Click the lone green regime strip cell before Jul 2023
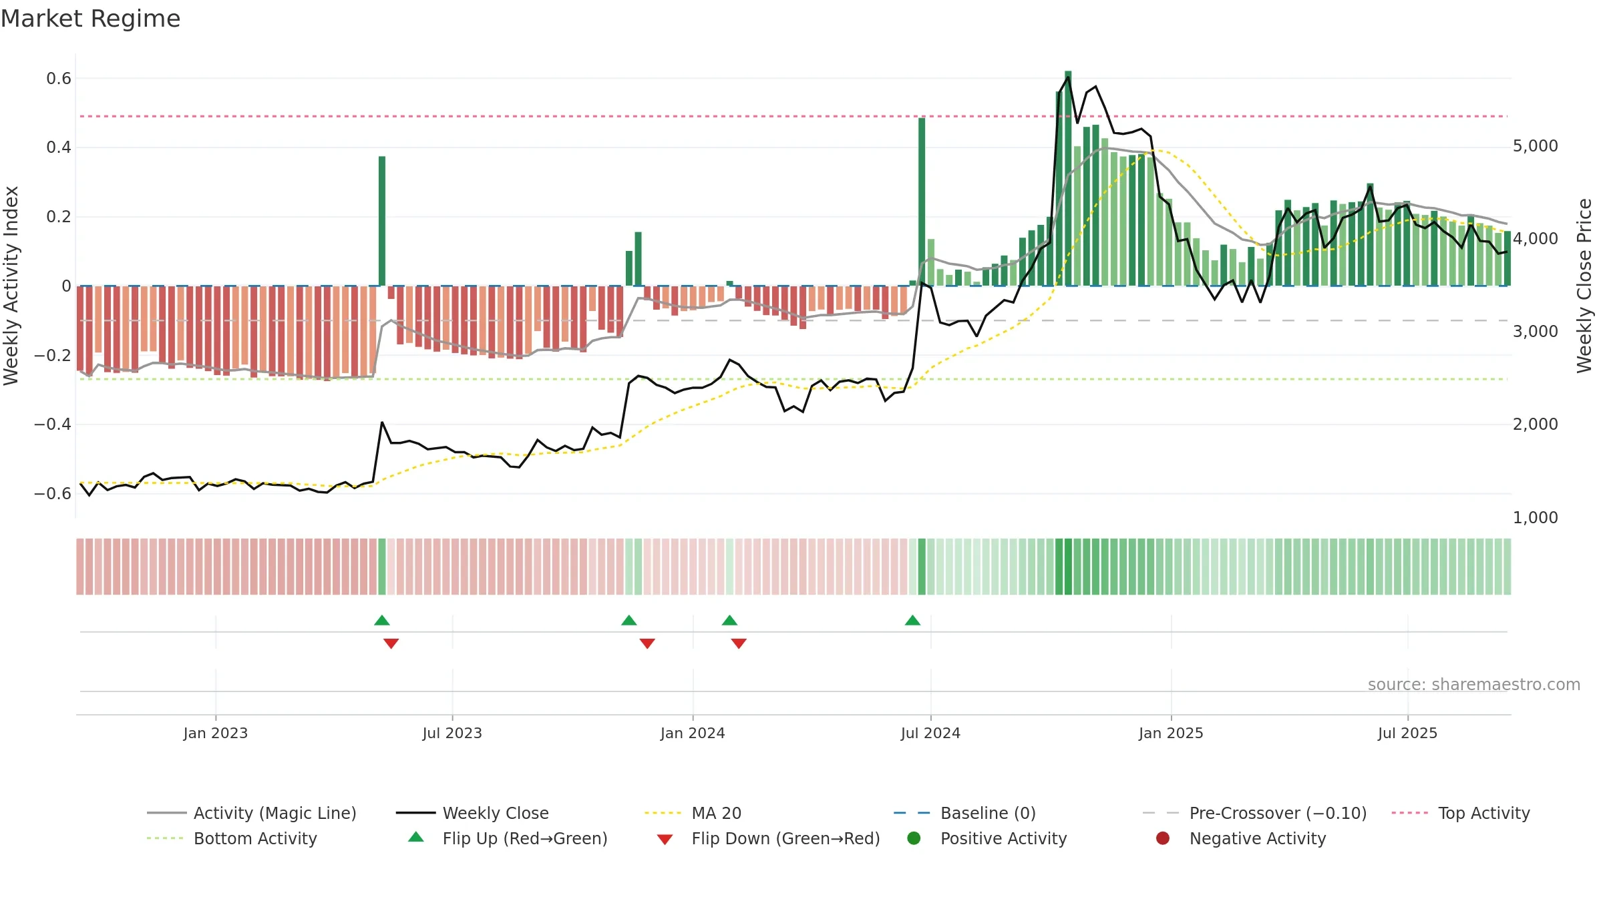This screenshot has height=901, width=1603. pyautogui.click(x=382, y=567)
